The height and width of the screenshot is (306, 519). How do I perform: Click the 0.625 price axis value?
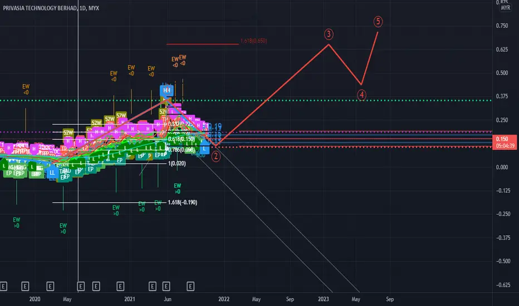502,50
